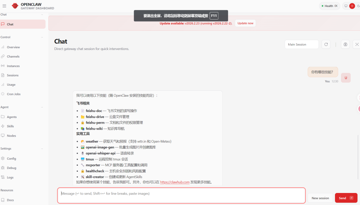Screen dimensions: 360x205
Task: Click the red Send button
Action: [x=346, y=198]
